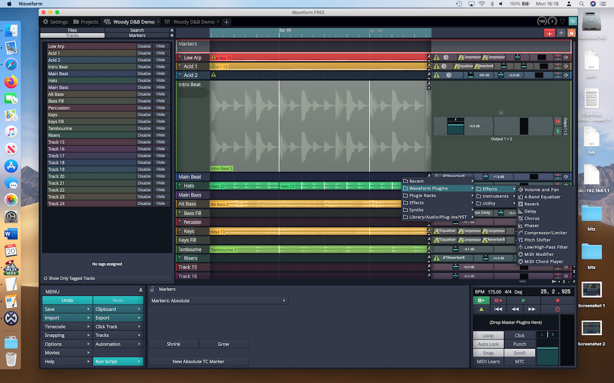Solo the Intro Beat track with S button
Image resolution: width=614 pixels, height=383 pixels.
coord(558,131)
